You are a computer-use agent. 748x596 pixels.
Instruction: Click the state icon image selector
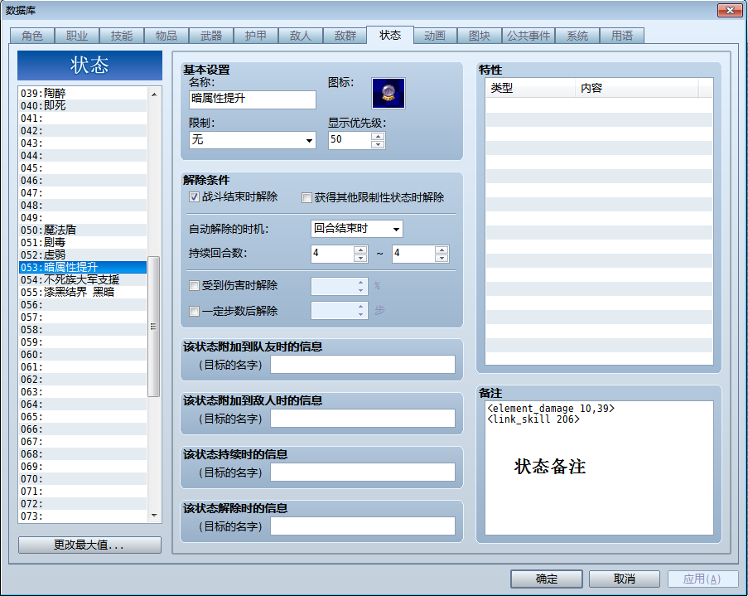click(x=388, y=93)
